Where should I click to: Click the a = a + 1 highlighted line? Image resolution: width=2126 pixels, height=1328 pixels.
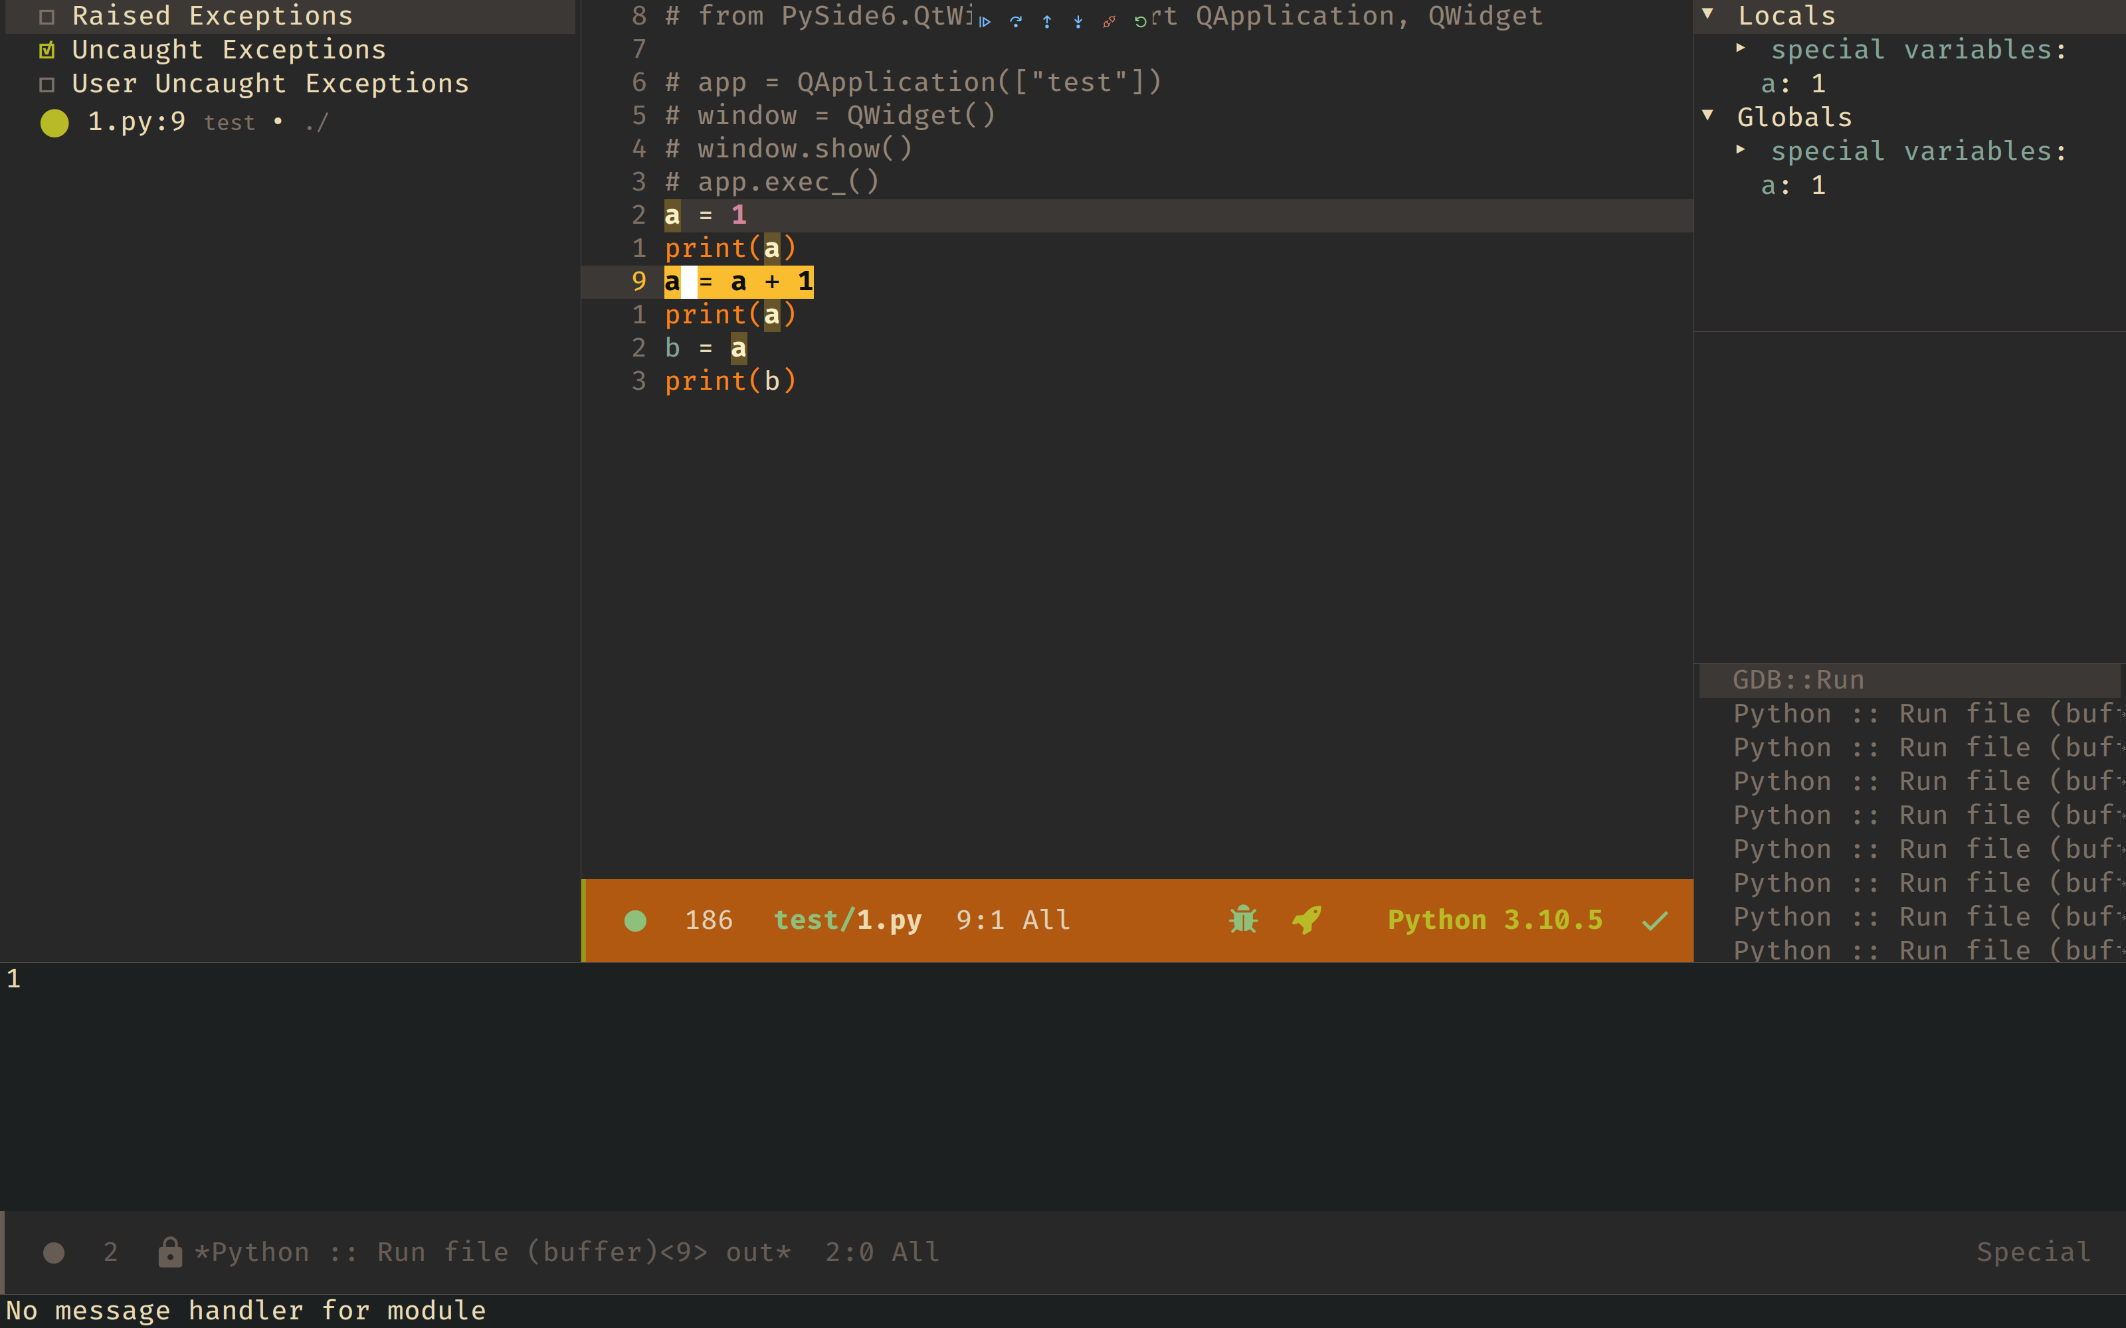tap(738, 281)
